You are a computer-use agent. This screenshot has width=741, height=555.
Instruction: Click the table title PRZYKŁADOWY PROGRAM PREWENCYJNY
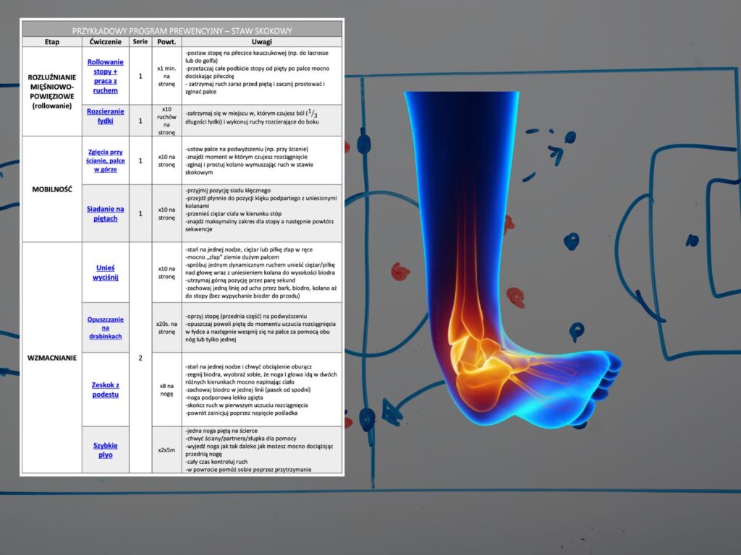pos(182,30)
